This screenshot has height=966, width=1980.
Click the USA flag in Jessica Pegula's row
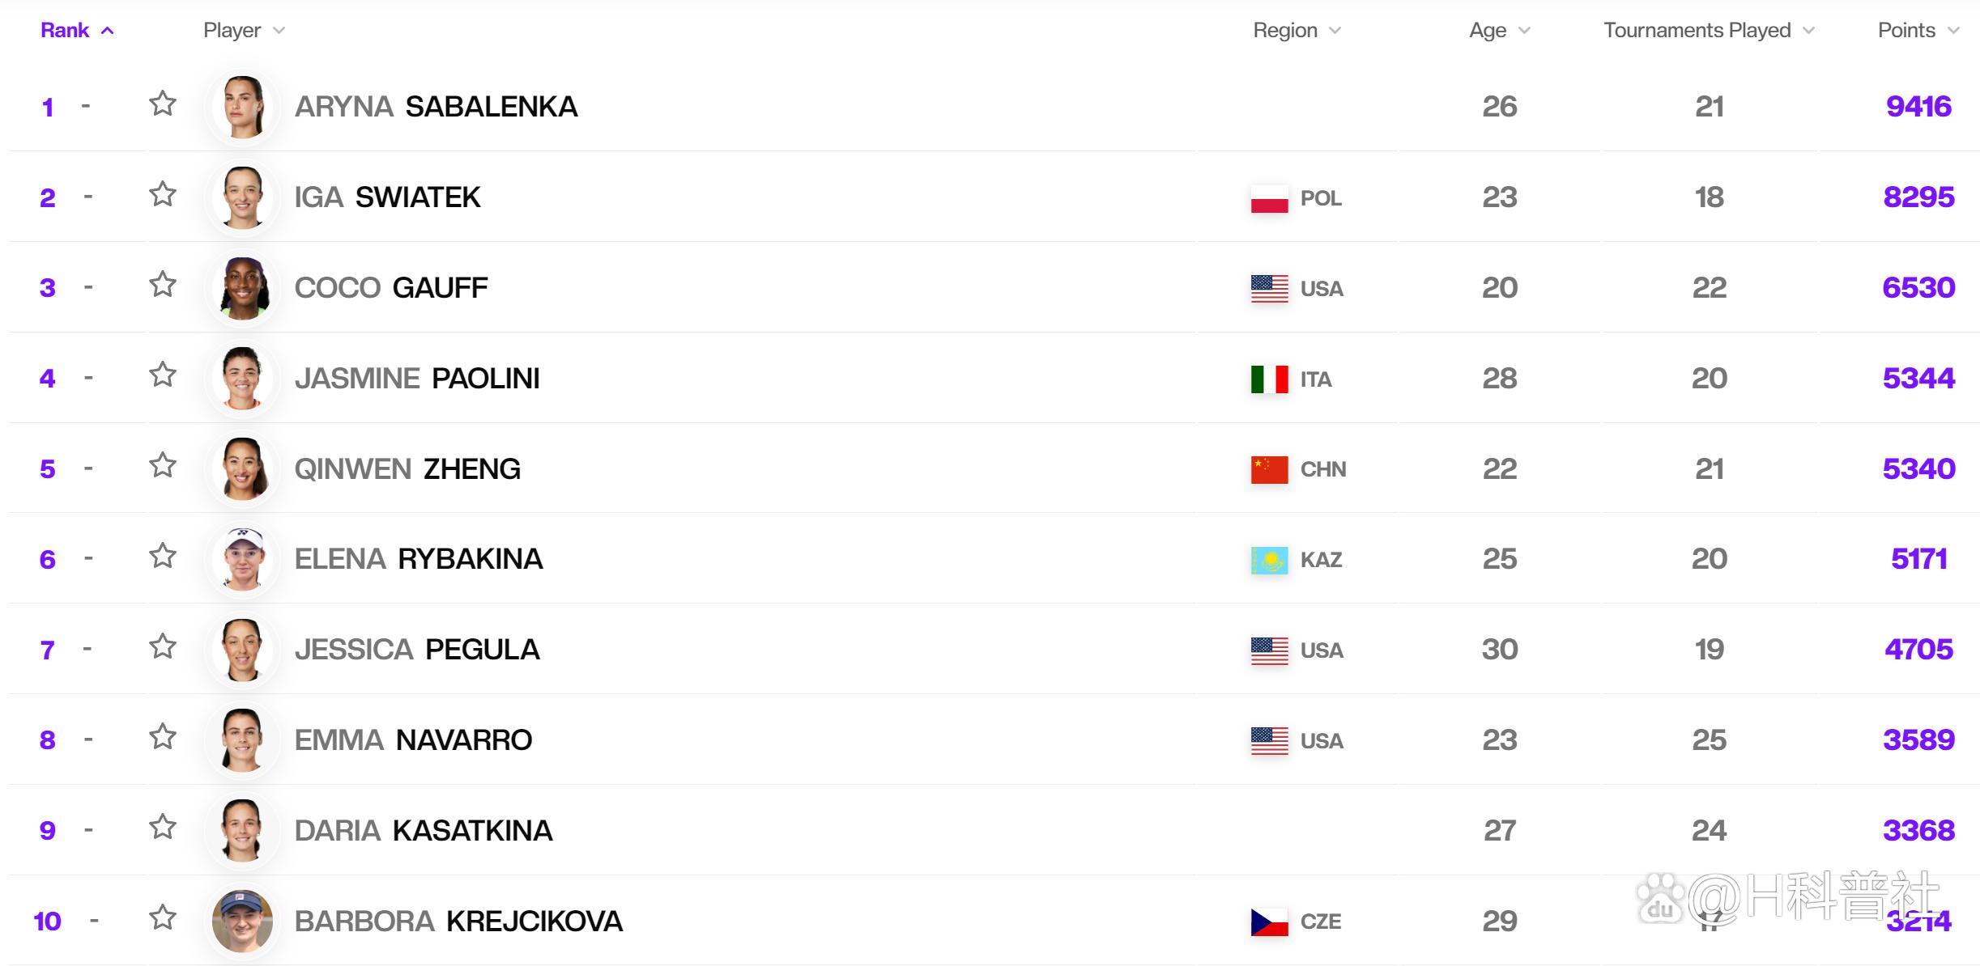click(1269, 650)
